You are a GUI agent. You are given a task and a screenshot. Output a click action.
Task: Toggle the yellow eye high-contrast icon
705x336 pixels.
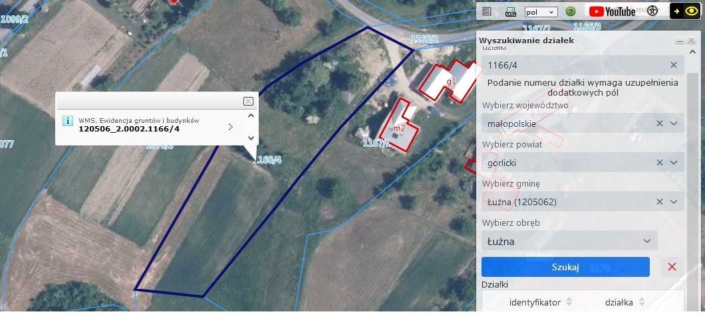pos(692,11)
